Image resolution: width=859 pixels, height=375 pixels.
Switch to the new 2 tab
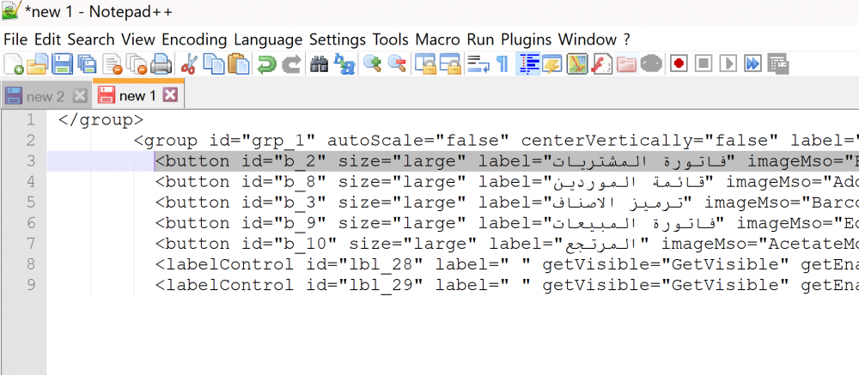[45, 96]
